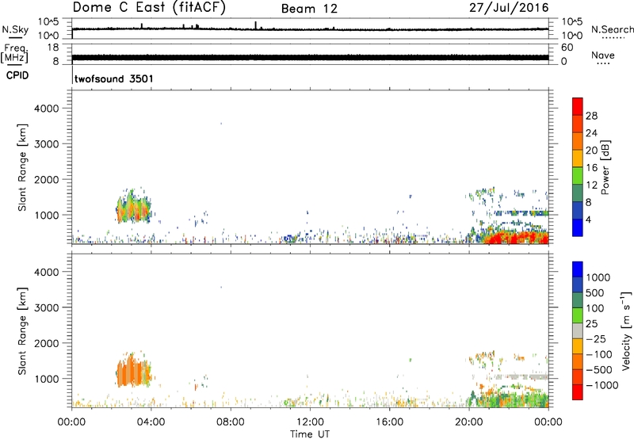The width and height of the screenshot is (634, 439).
Task: Click the 04:00 time tick label
Action: pyautogui.click(x=151, y=422)
